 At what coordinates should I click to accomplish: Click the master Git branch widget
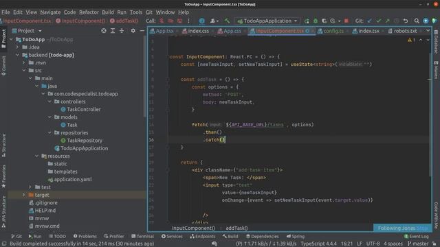[418, 244]
